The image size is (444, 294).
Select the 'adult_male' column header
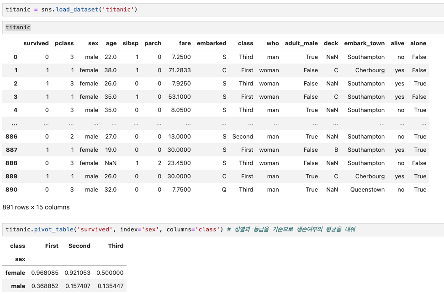[x=301, y=43]
